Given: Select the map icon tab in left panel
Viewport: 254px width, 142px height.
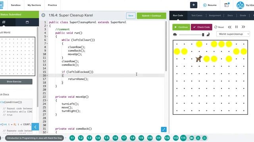Looking at the screenshot, I should pyautogui.click(x=4, y=22).
